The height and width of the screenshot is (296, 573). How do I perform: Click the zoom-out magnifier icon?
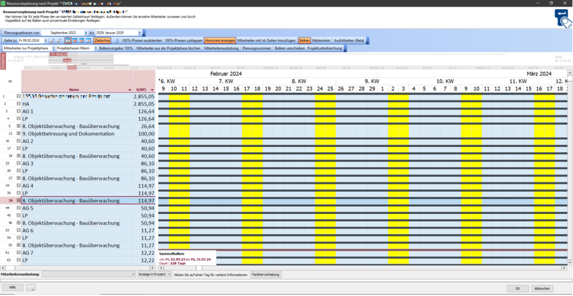(x=59, y=41)
